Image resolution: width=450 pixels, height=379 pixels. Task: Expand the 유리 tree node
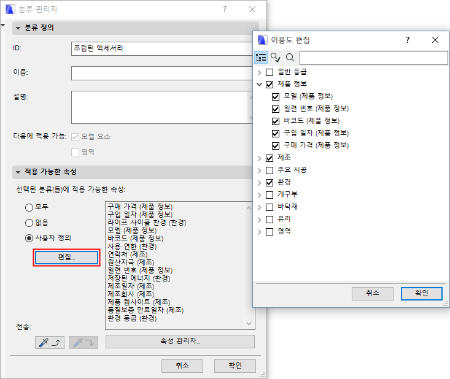pos(260,220)
